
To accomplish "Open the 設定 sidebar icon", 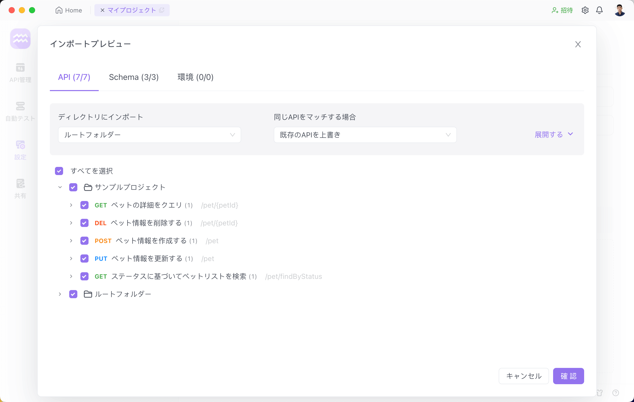I will point(20,145).
